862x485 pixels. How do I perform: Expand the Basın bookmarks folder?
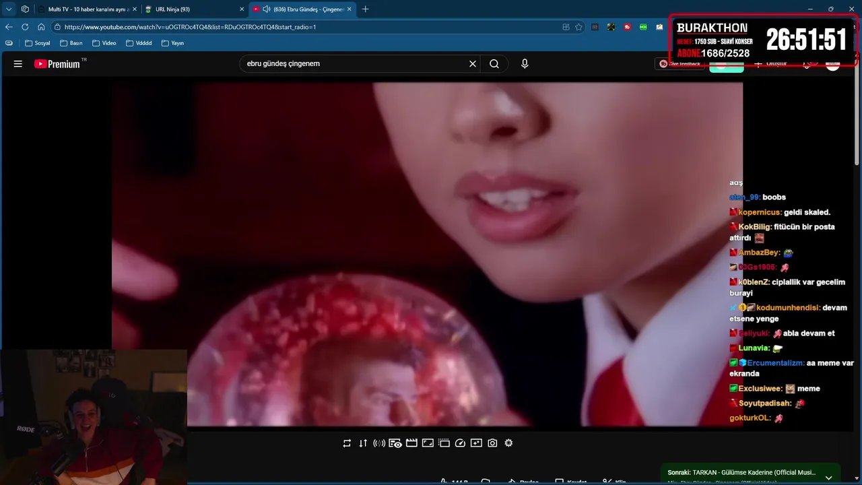(71, 43)
